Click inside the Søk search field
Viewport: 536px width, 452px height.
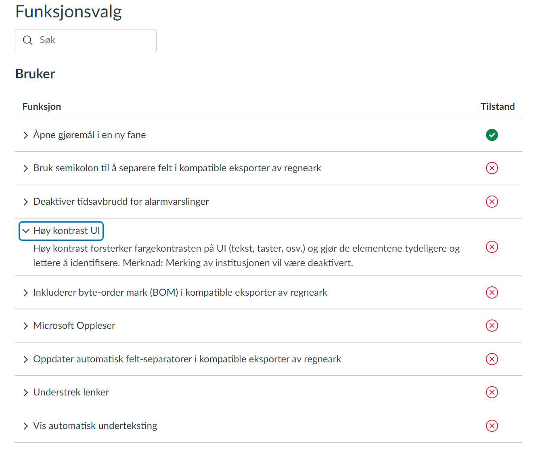(97, 40)
